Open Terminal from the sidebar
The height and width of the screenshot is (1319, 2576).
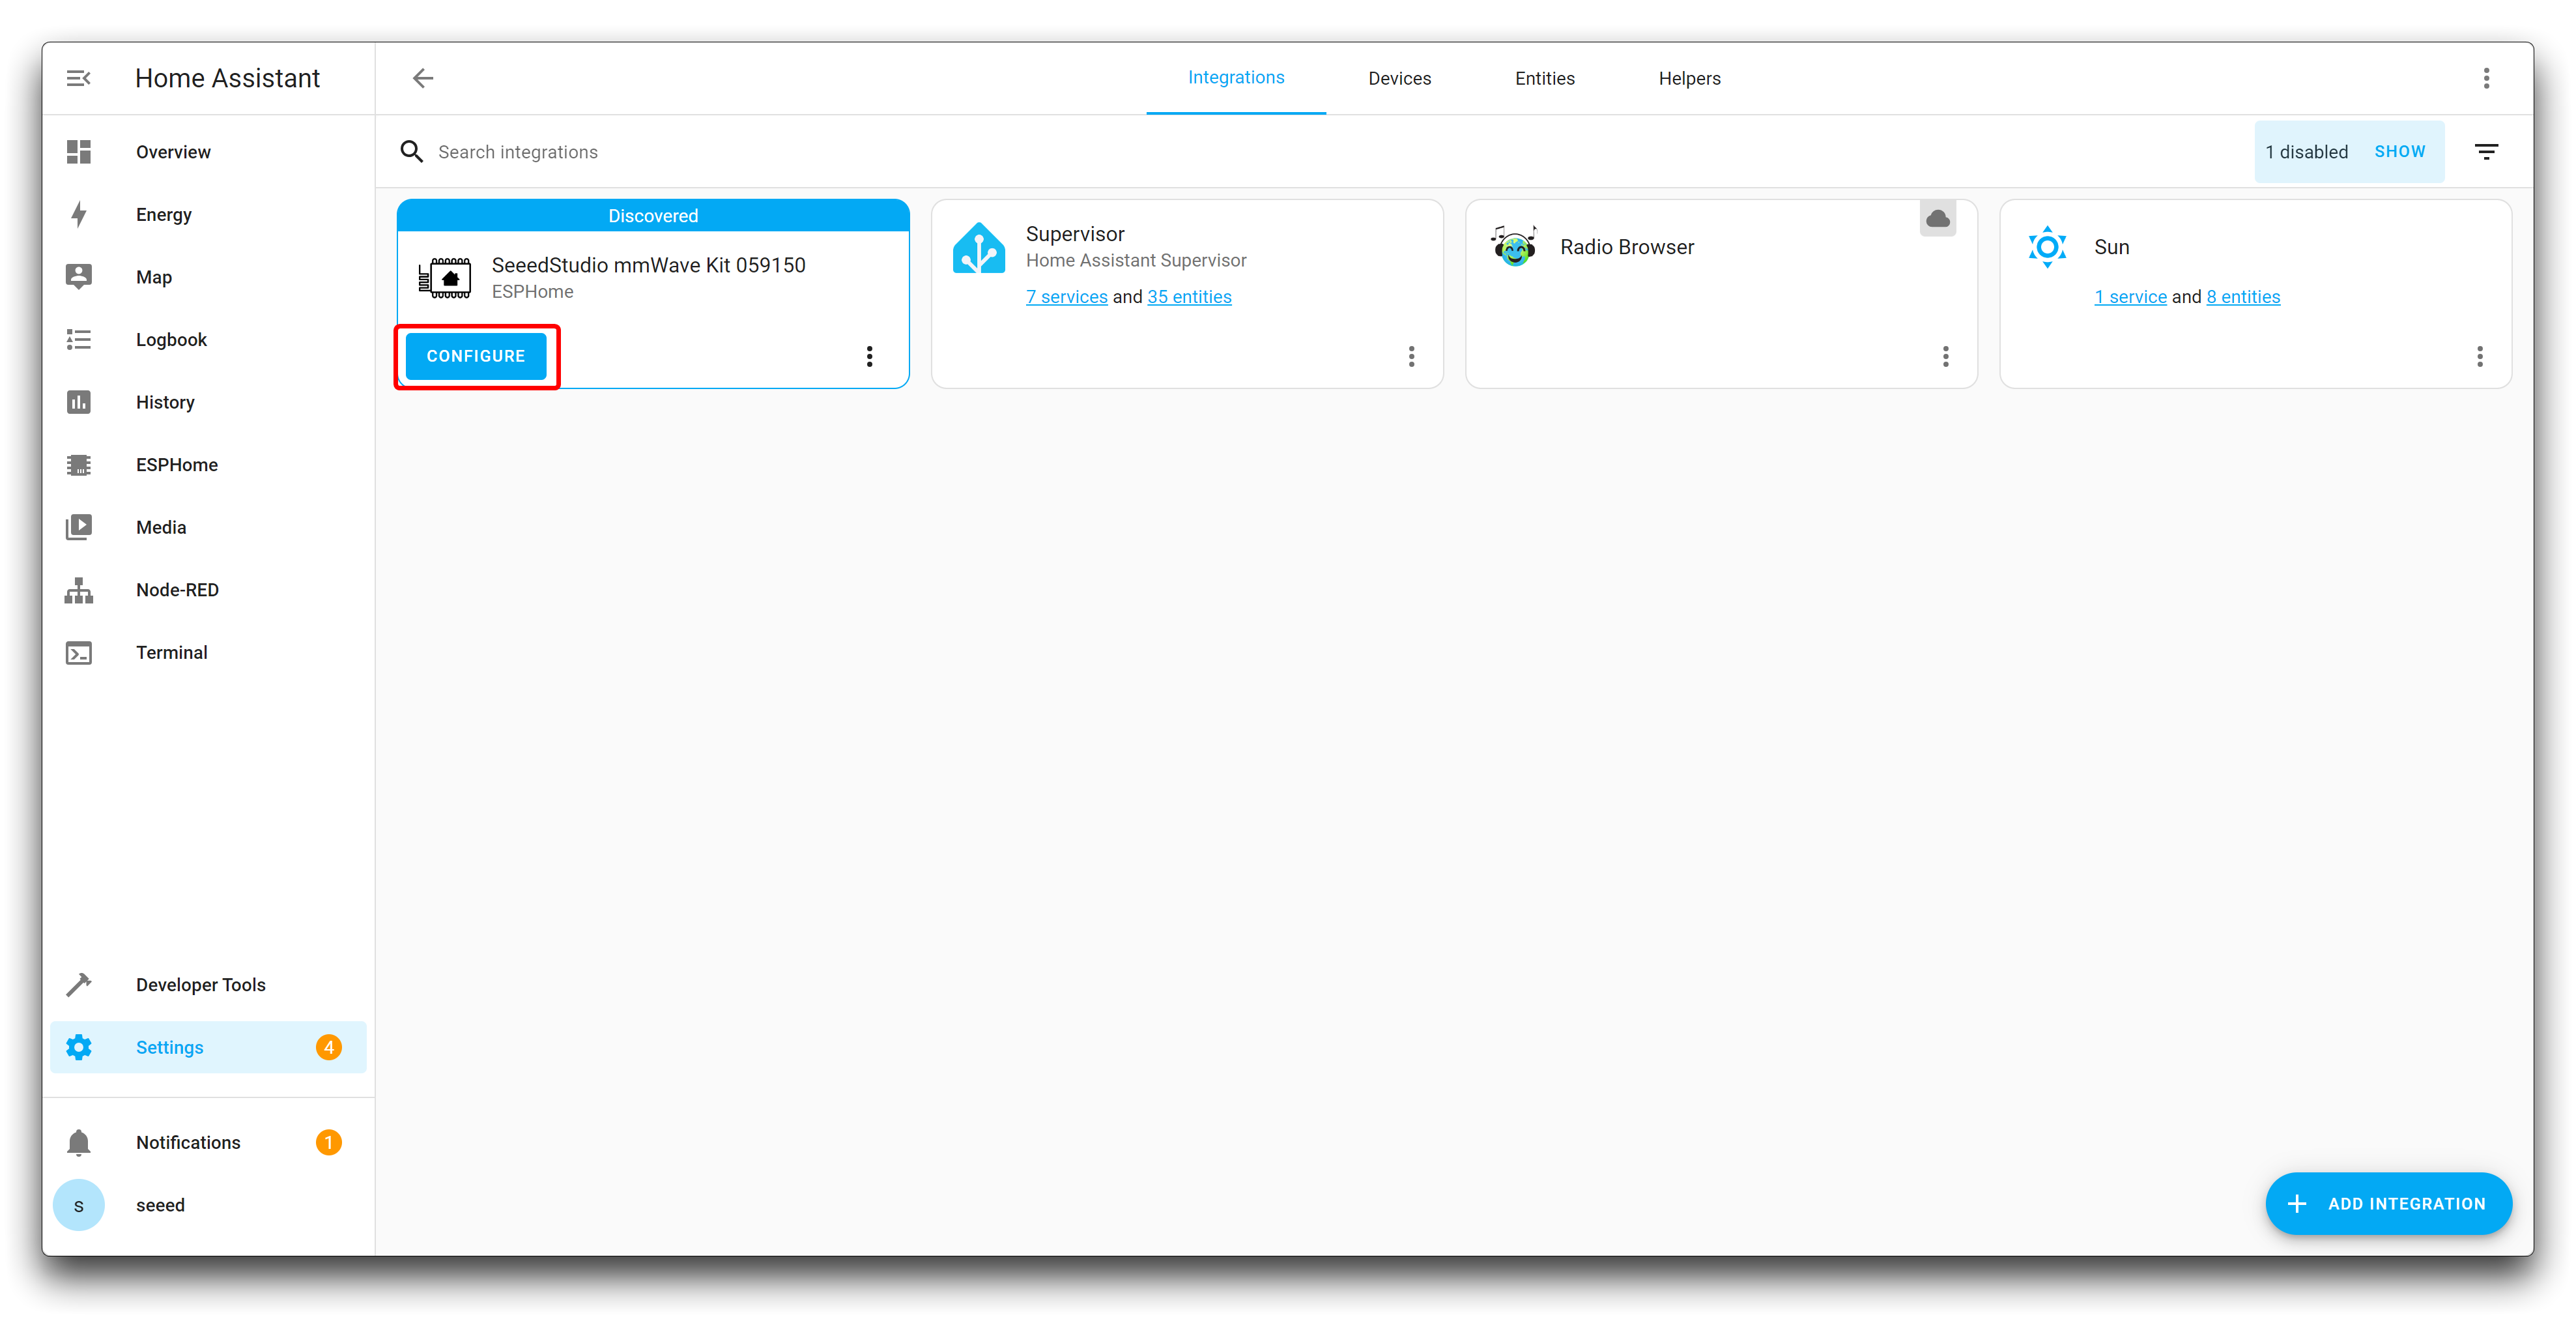coord(171,652)
